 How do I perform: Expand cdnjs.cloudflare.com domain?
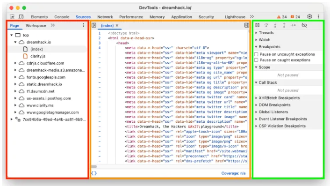15,63
